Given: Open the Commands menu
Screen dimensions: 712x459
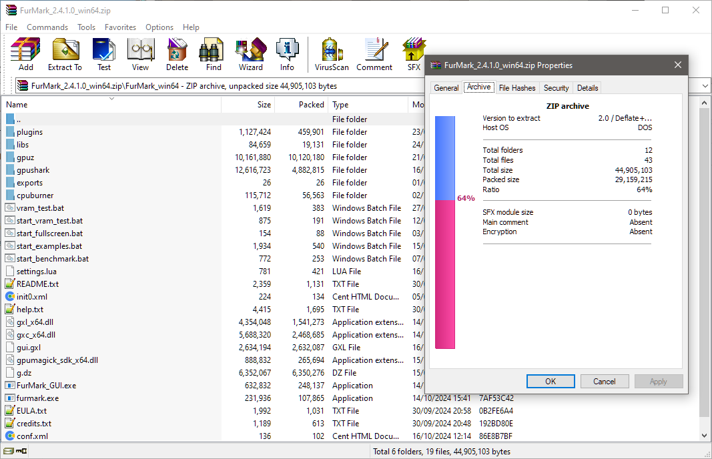Looking at the screenshot, I should [47, 27].
